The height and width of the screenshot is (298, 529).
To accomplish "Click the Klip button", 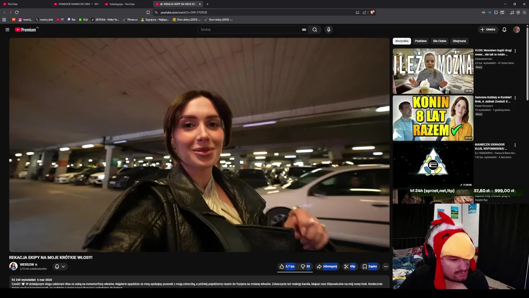I will (350, 267).
